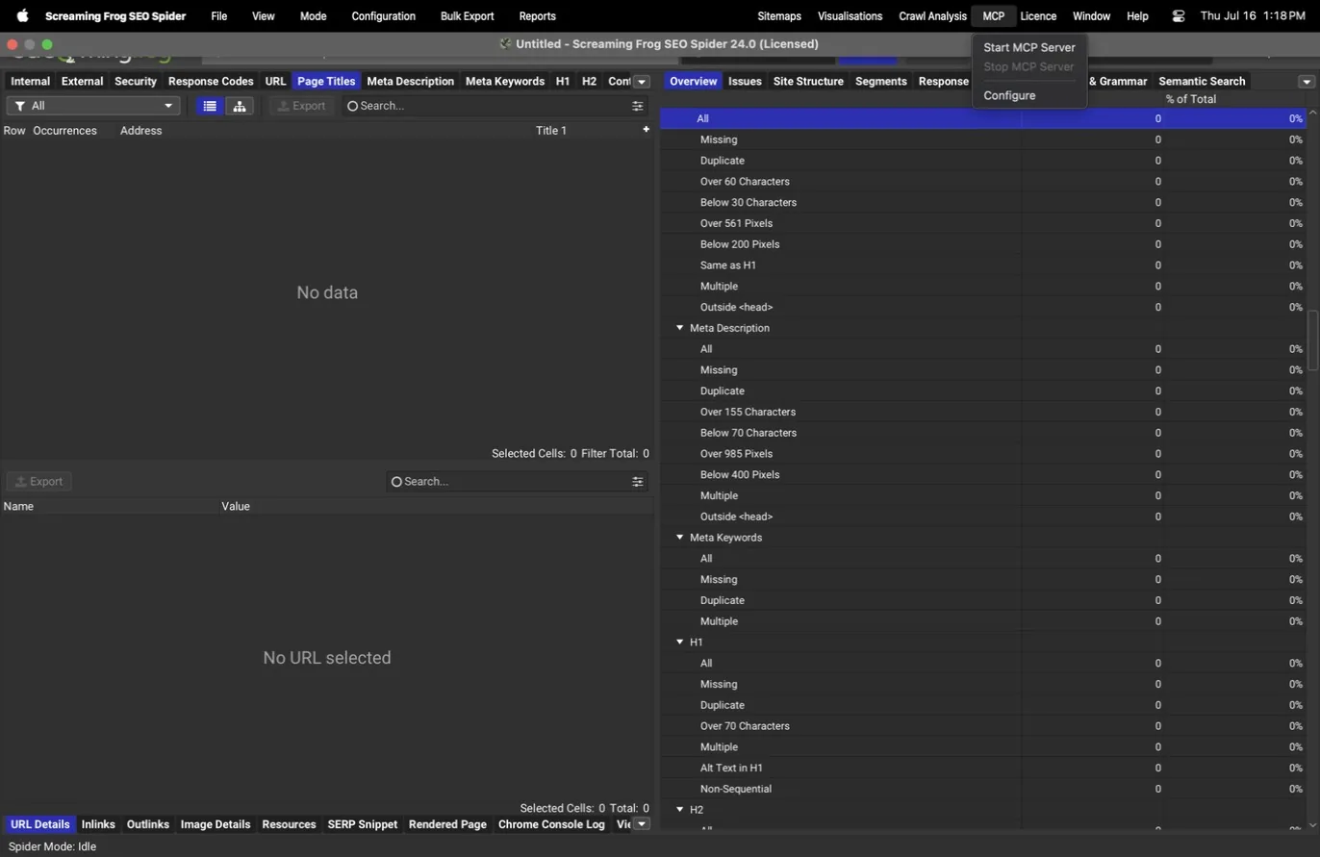The height and width of the screenshot is (857, 1320).
Task: Collapse the H1 section
Action: 679,642
